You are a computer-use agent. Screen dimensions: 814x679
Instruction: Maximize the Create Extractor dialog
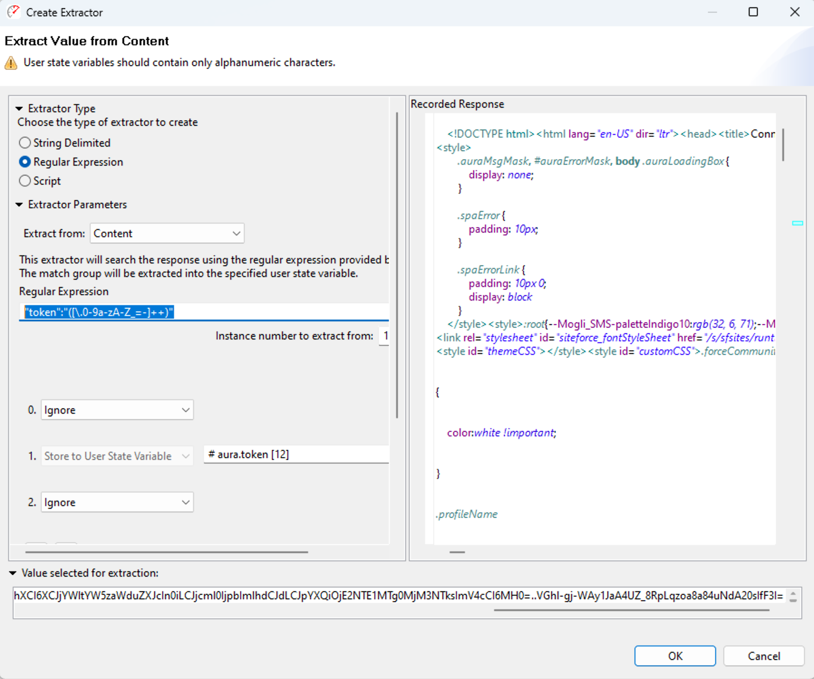[x=753, y=12]
